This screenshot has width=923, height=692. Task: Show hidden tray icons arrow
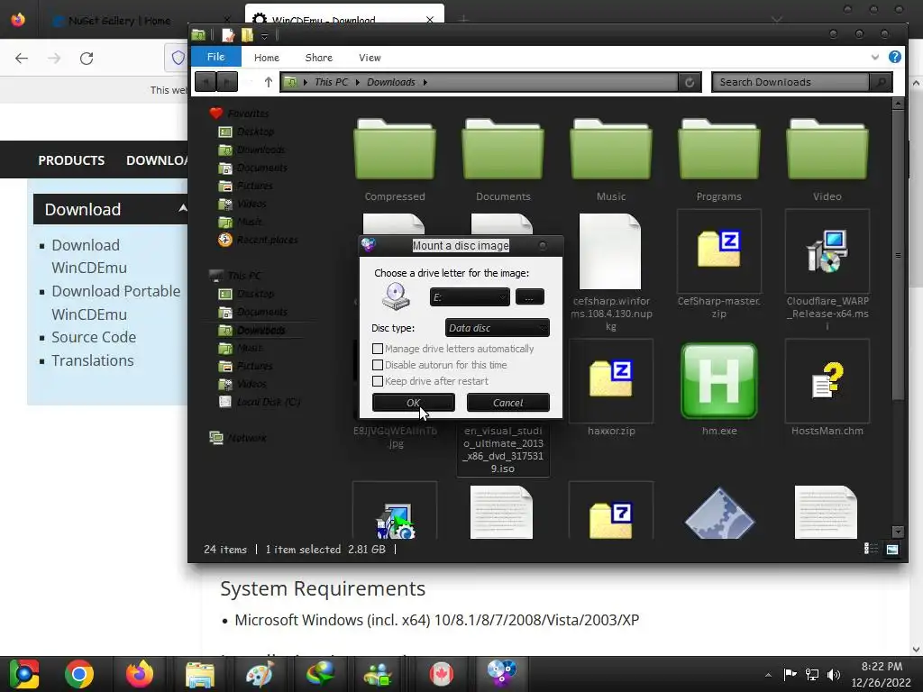point(768,675)
